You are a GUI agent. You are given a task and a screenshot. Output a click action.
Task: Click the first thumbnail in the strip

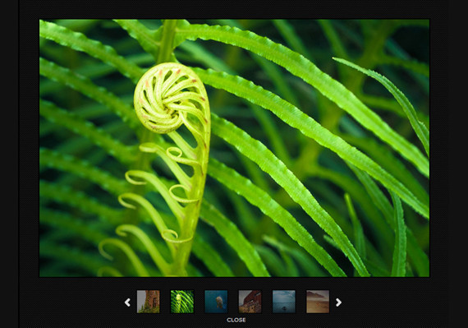(x=148, y=302)
